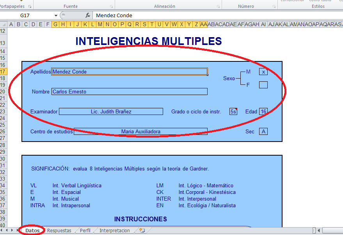Click the Insert Worksheet tab icon
This screenshot has width=343, height=235.
coord(143,230)
